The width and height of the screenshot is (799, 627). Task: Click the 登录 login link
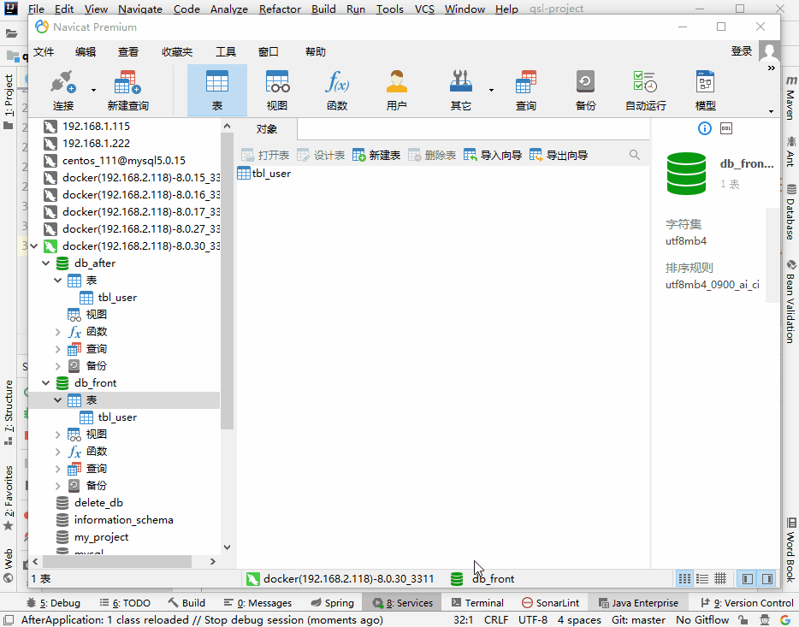point(742,51)
